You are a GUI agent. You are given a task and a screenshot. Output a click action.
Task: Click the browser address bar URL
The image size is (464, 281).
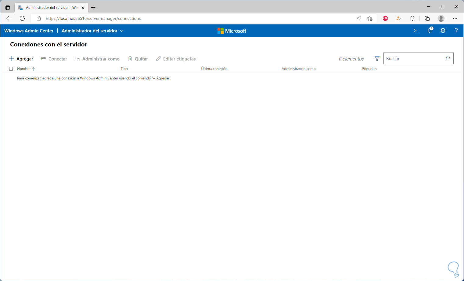click(x=93, y=18)
